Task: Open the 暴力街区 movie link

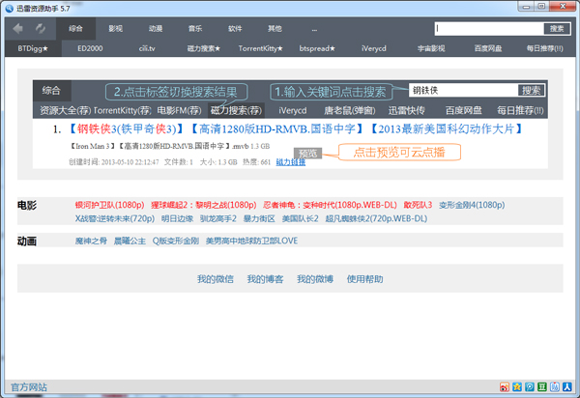Action: pyautogui.click(x=259, y=218)
